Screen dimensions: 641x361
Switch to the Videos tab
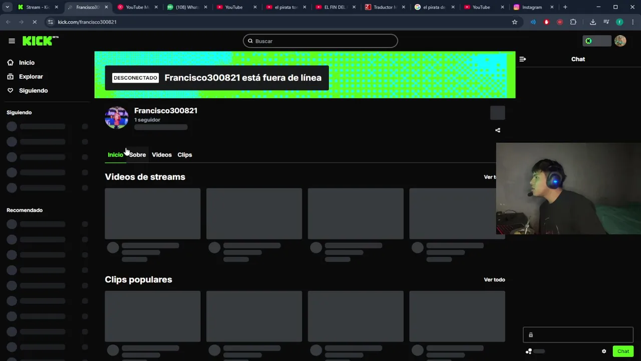[x=162, y=155]
